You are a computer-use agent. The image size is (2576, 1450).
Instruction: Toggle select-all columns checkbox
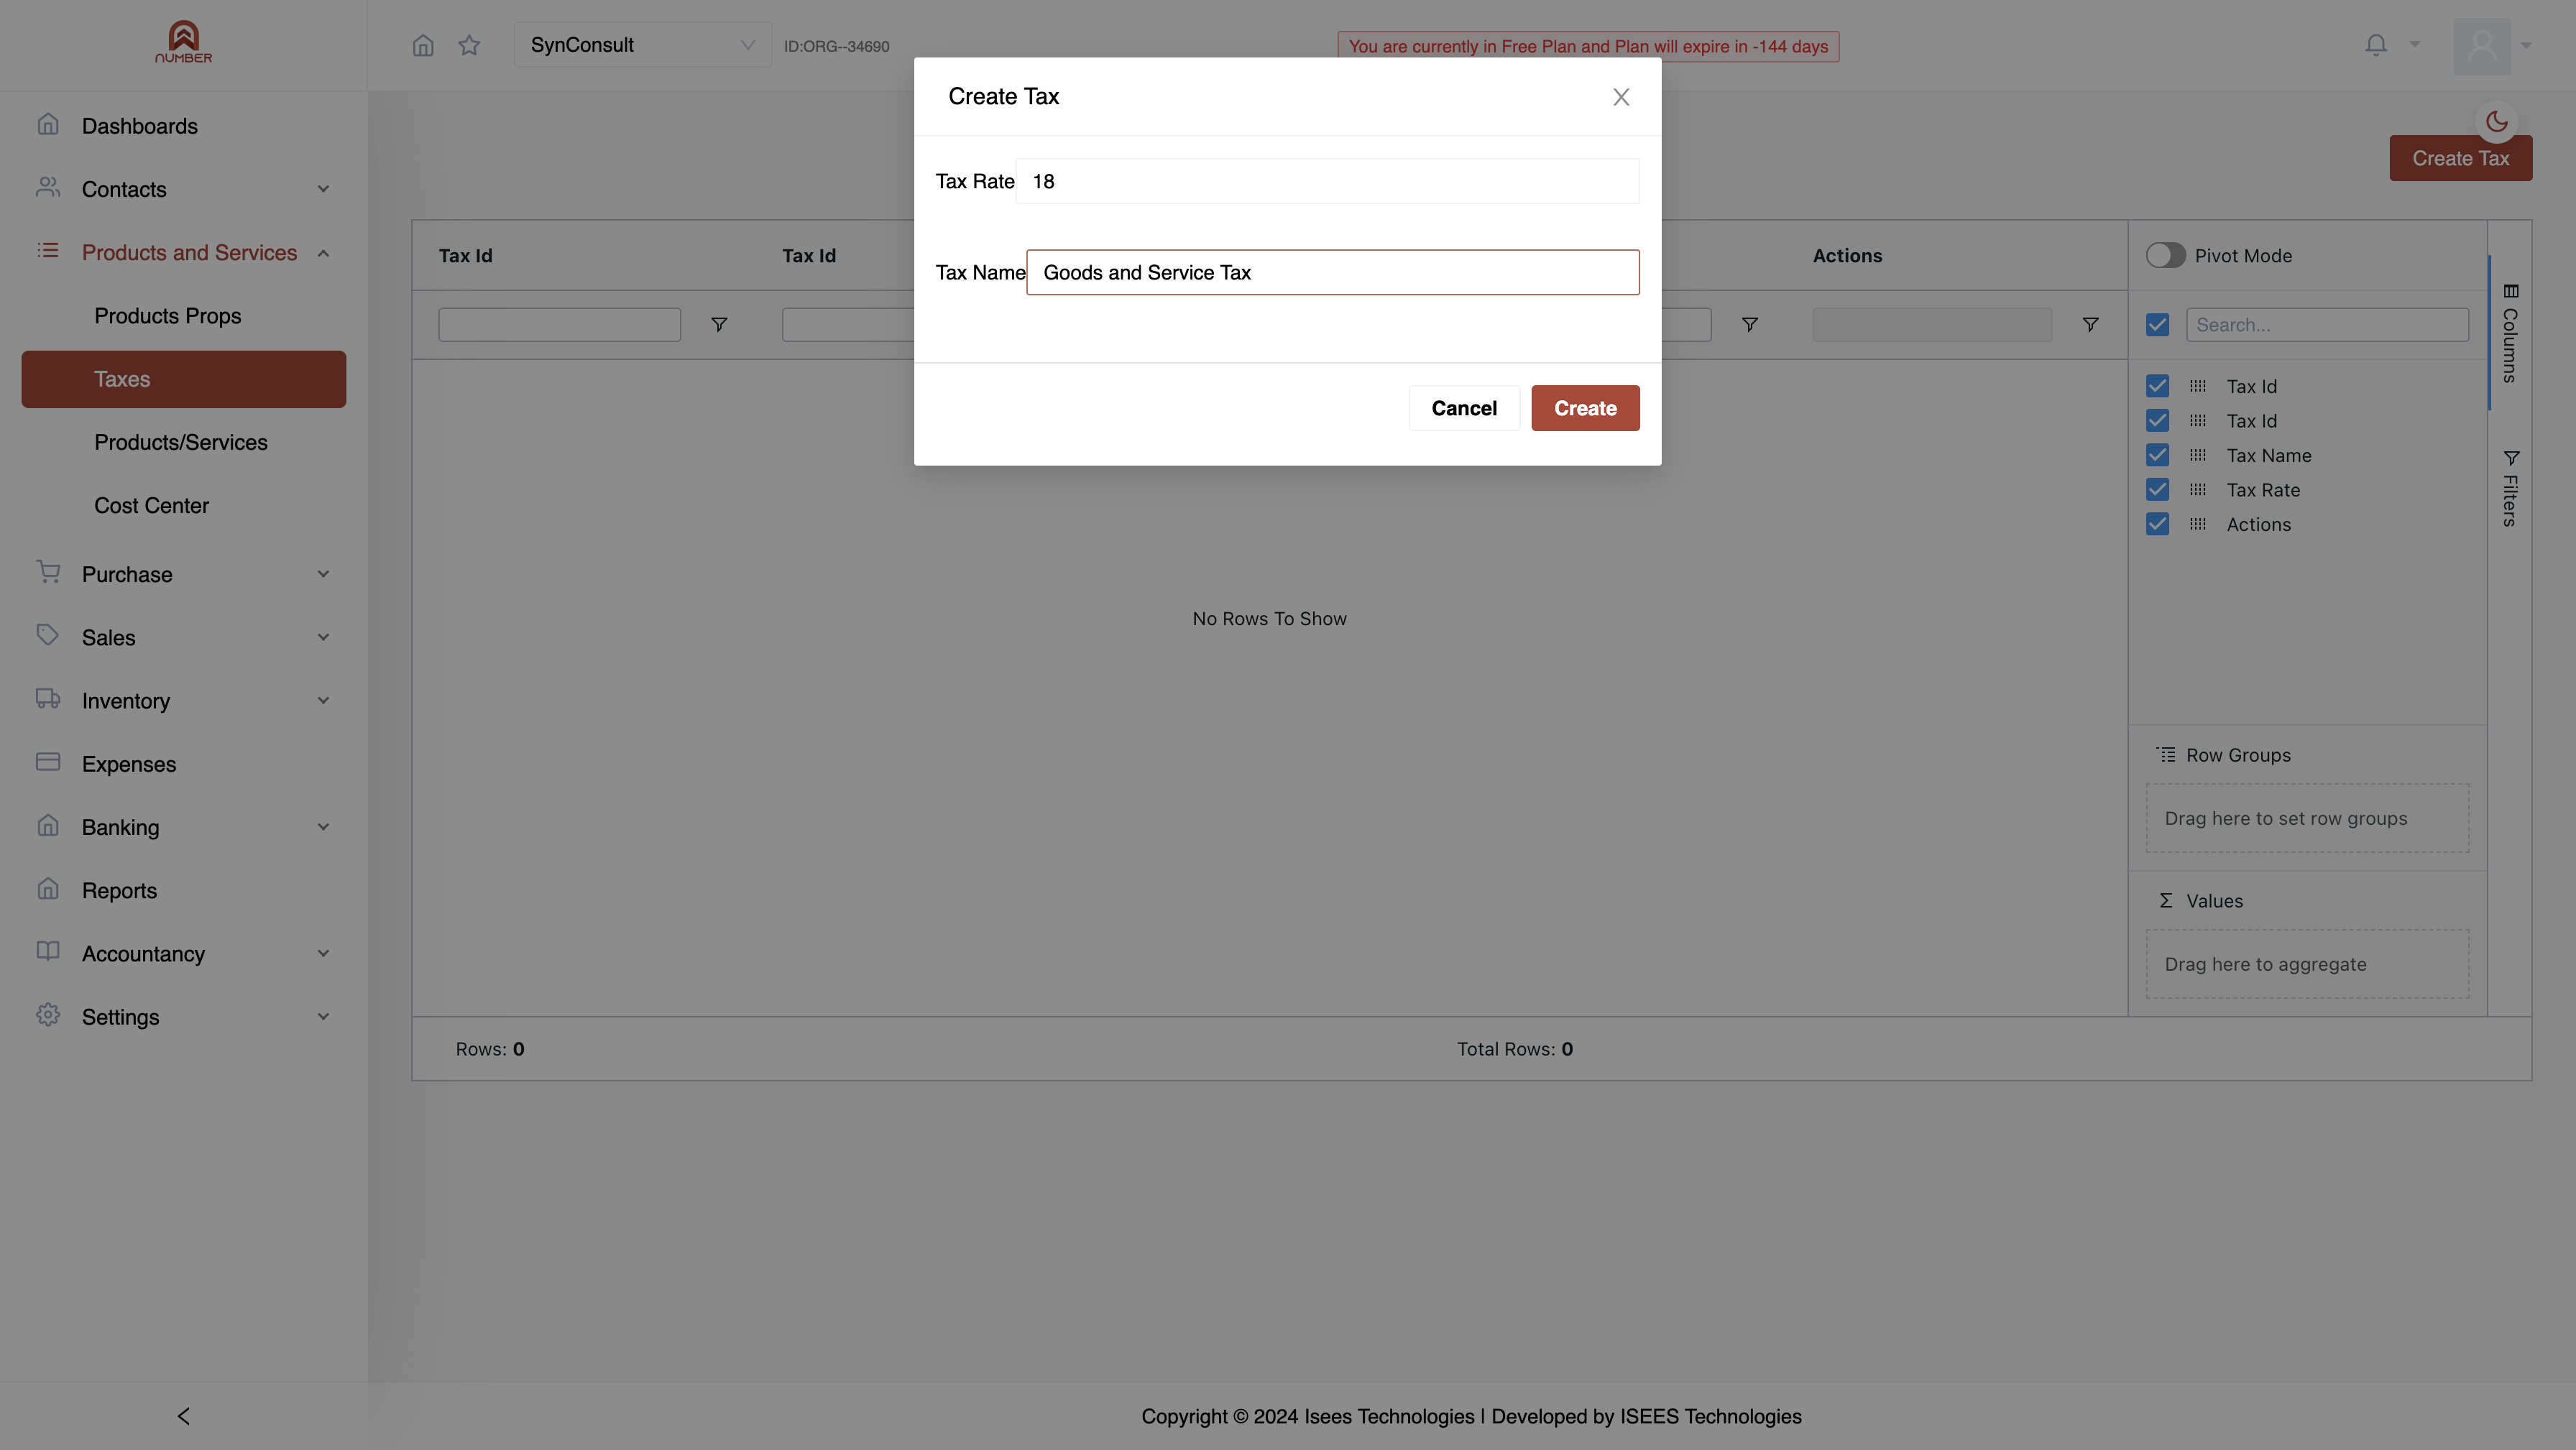tap(2157, 325)
